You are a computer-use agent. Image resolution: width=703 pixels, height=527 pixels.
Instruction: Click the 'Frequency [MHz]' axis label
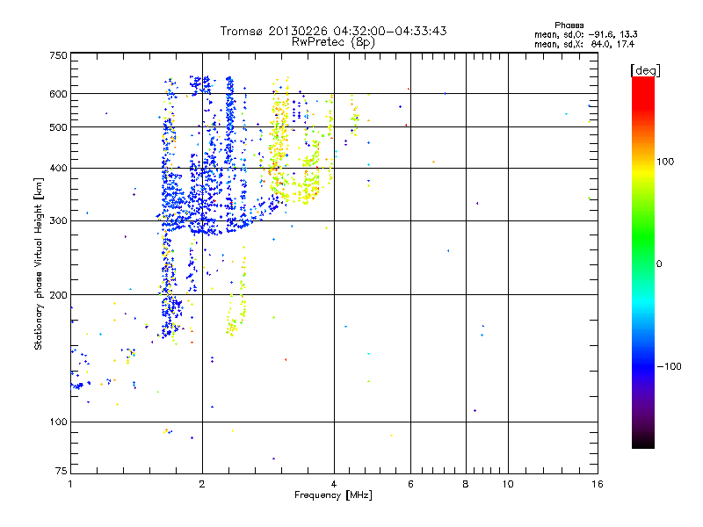[333, 495]
